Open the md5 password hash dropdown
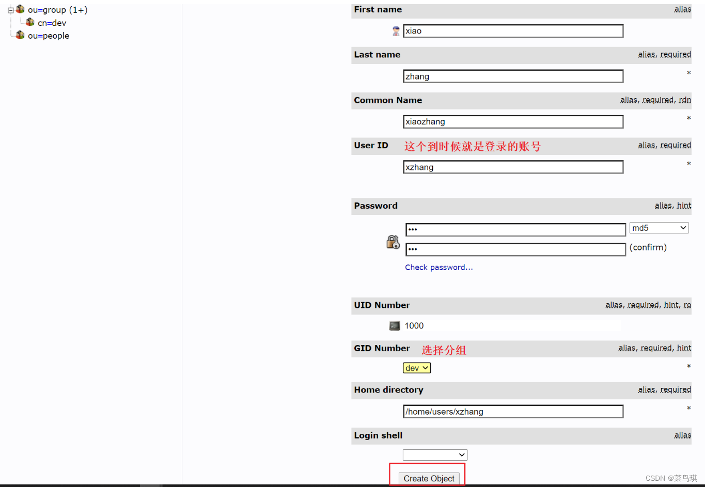Image resolution: width=705 pixels, height=487 pixels. pyautogui.click(x=659, y=228)
